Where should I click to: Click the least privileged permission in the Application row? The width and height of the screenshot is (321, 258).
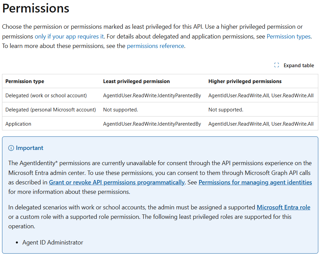[x=152, y=124]
